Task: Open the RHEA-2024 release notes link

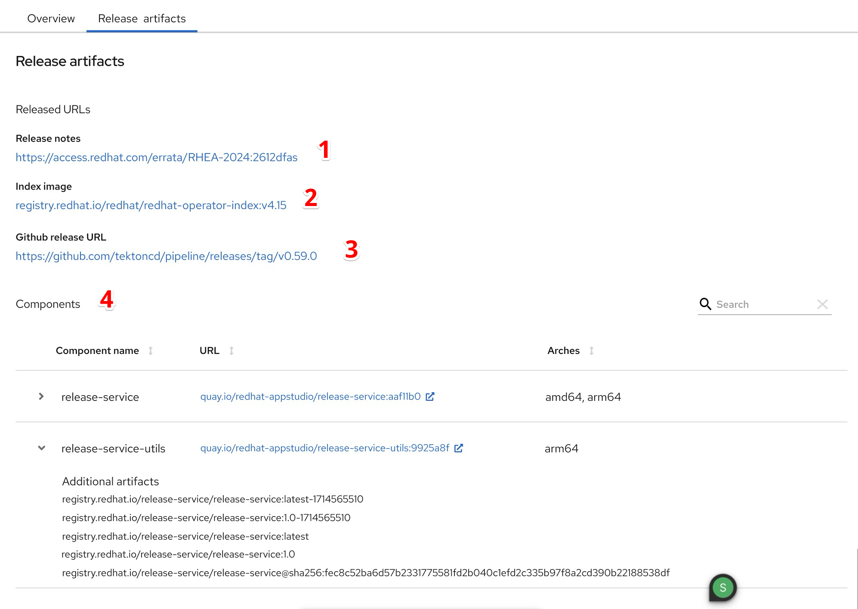Action: pos(157,157)
